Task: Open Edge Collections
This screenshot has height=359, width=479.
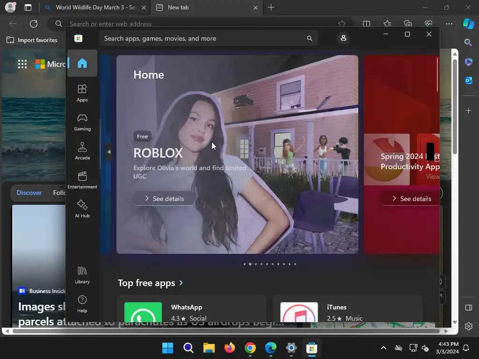Action: [408, 23]
